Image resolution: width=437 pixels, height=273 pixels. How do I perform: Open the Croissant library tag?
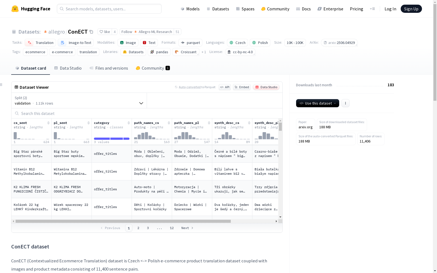pyautogui.click(x=186, y=52)
